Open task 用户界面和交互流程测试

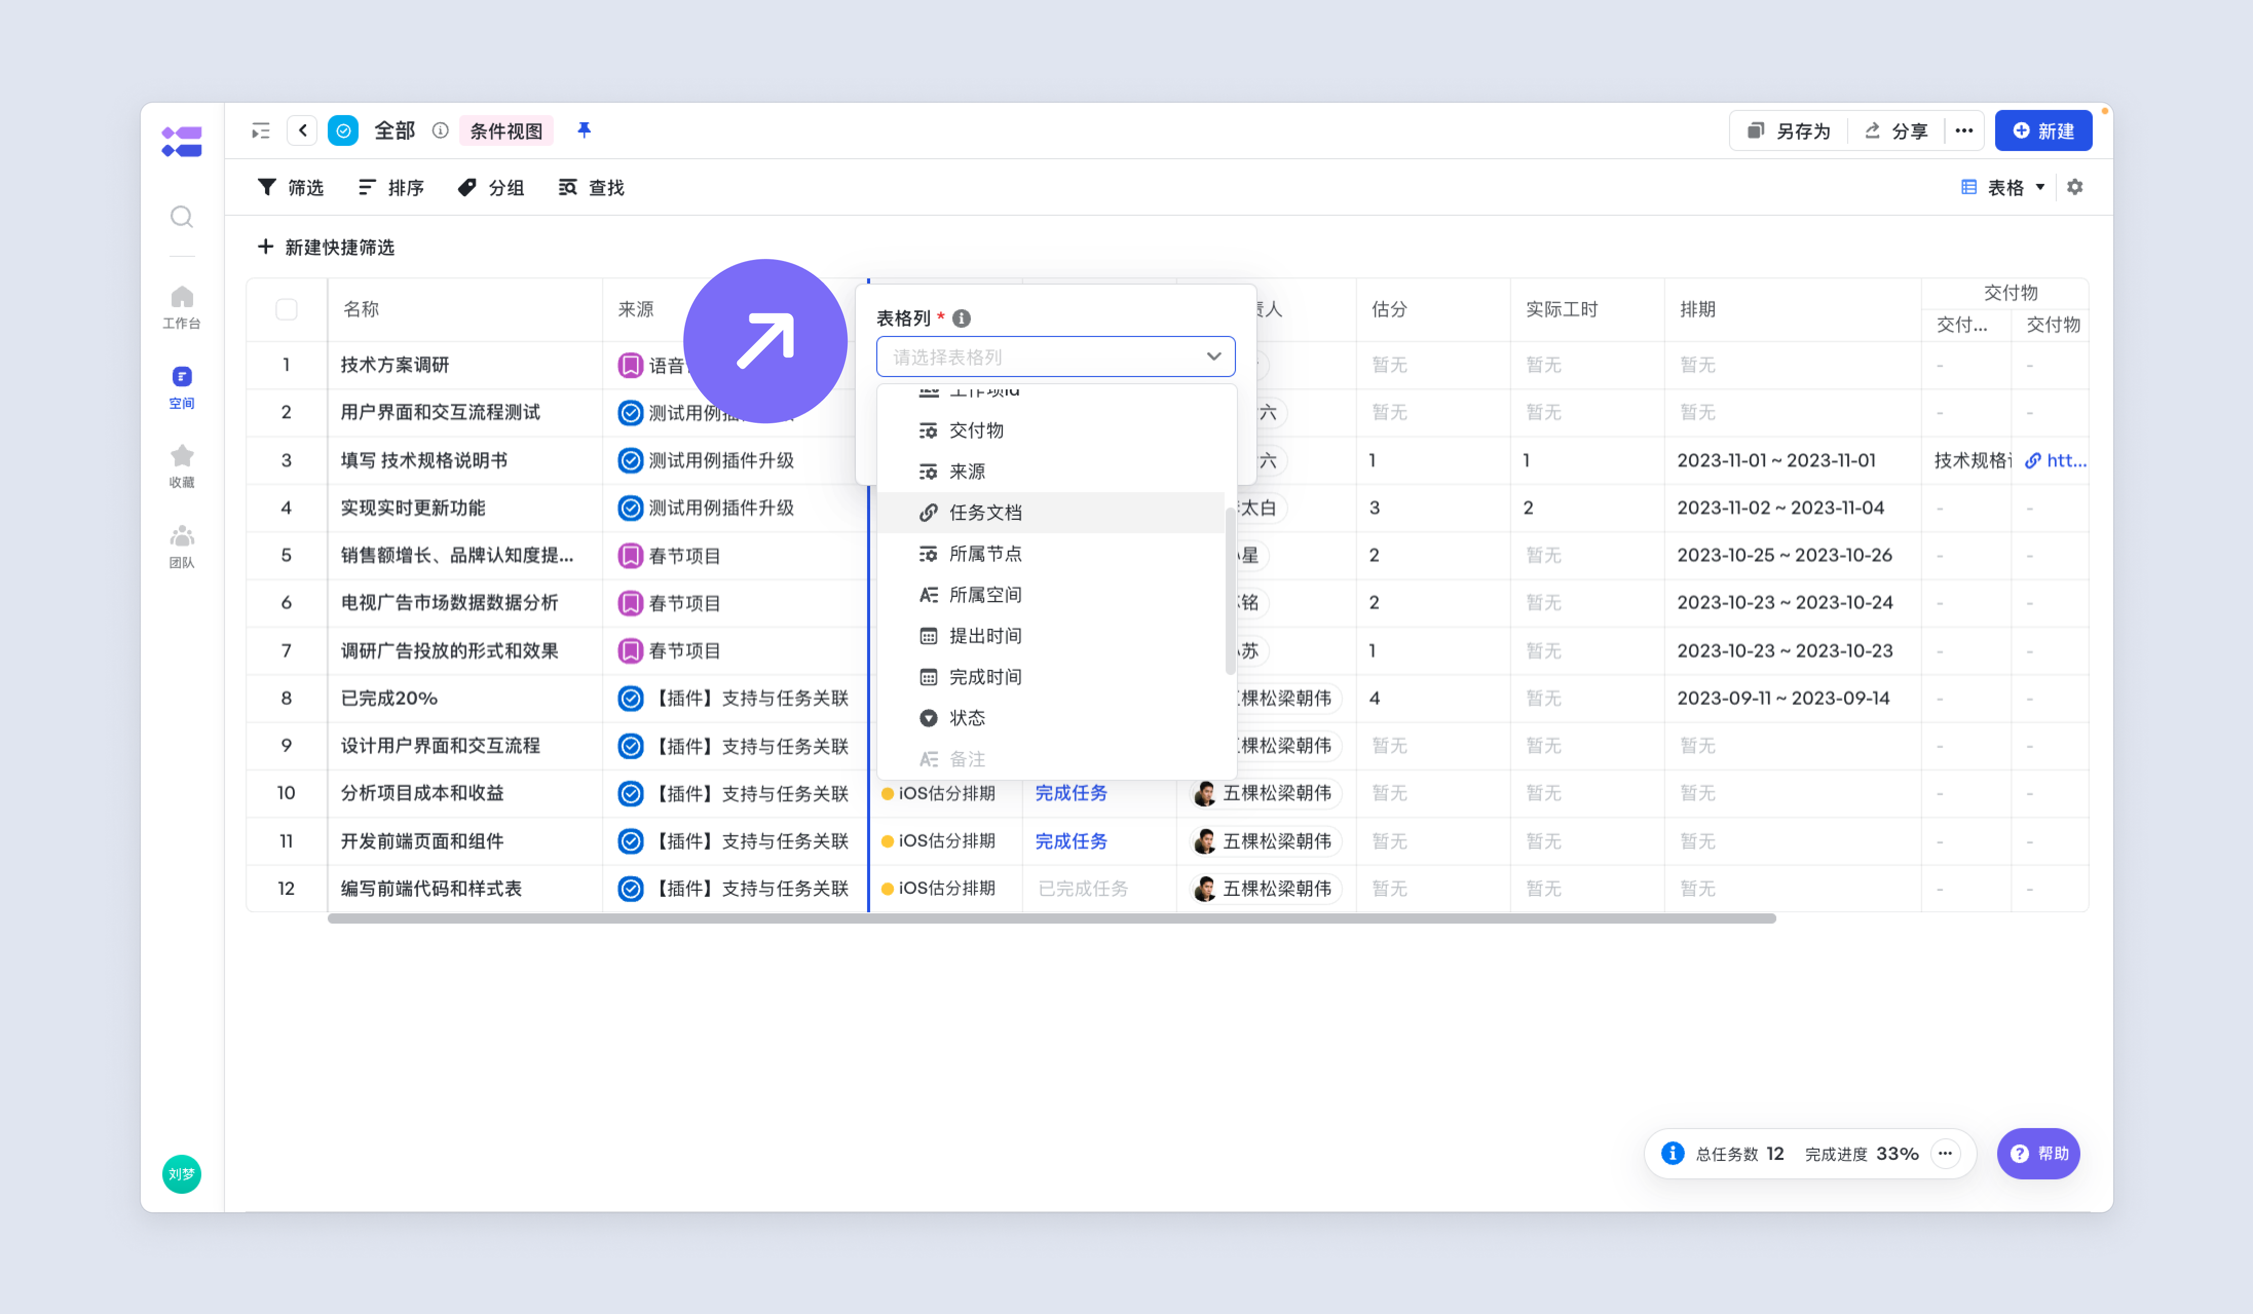(x=440, y=412)
